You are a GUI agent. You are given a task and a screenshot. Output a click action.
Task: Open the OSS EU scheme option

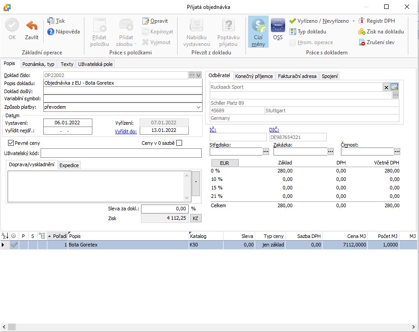278,29
